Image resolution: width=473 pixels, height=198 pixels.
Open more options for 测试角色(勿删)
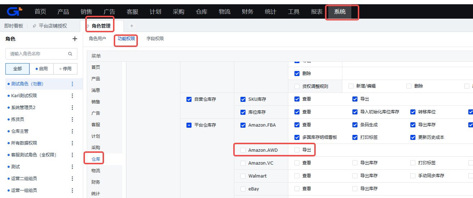[x=72, y=84]
